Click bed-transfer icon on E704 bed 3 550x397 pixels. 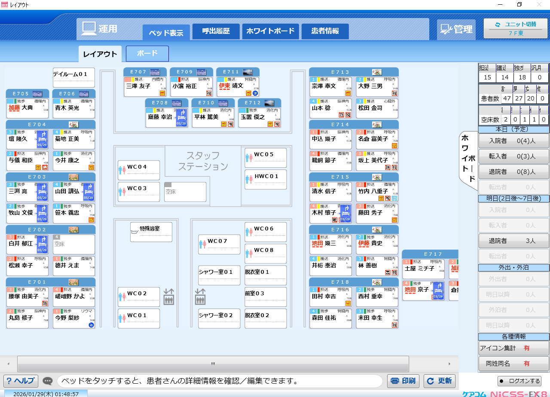(x=42, y=139)
